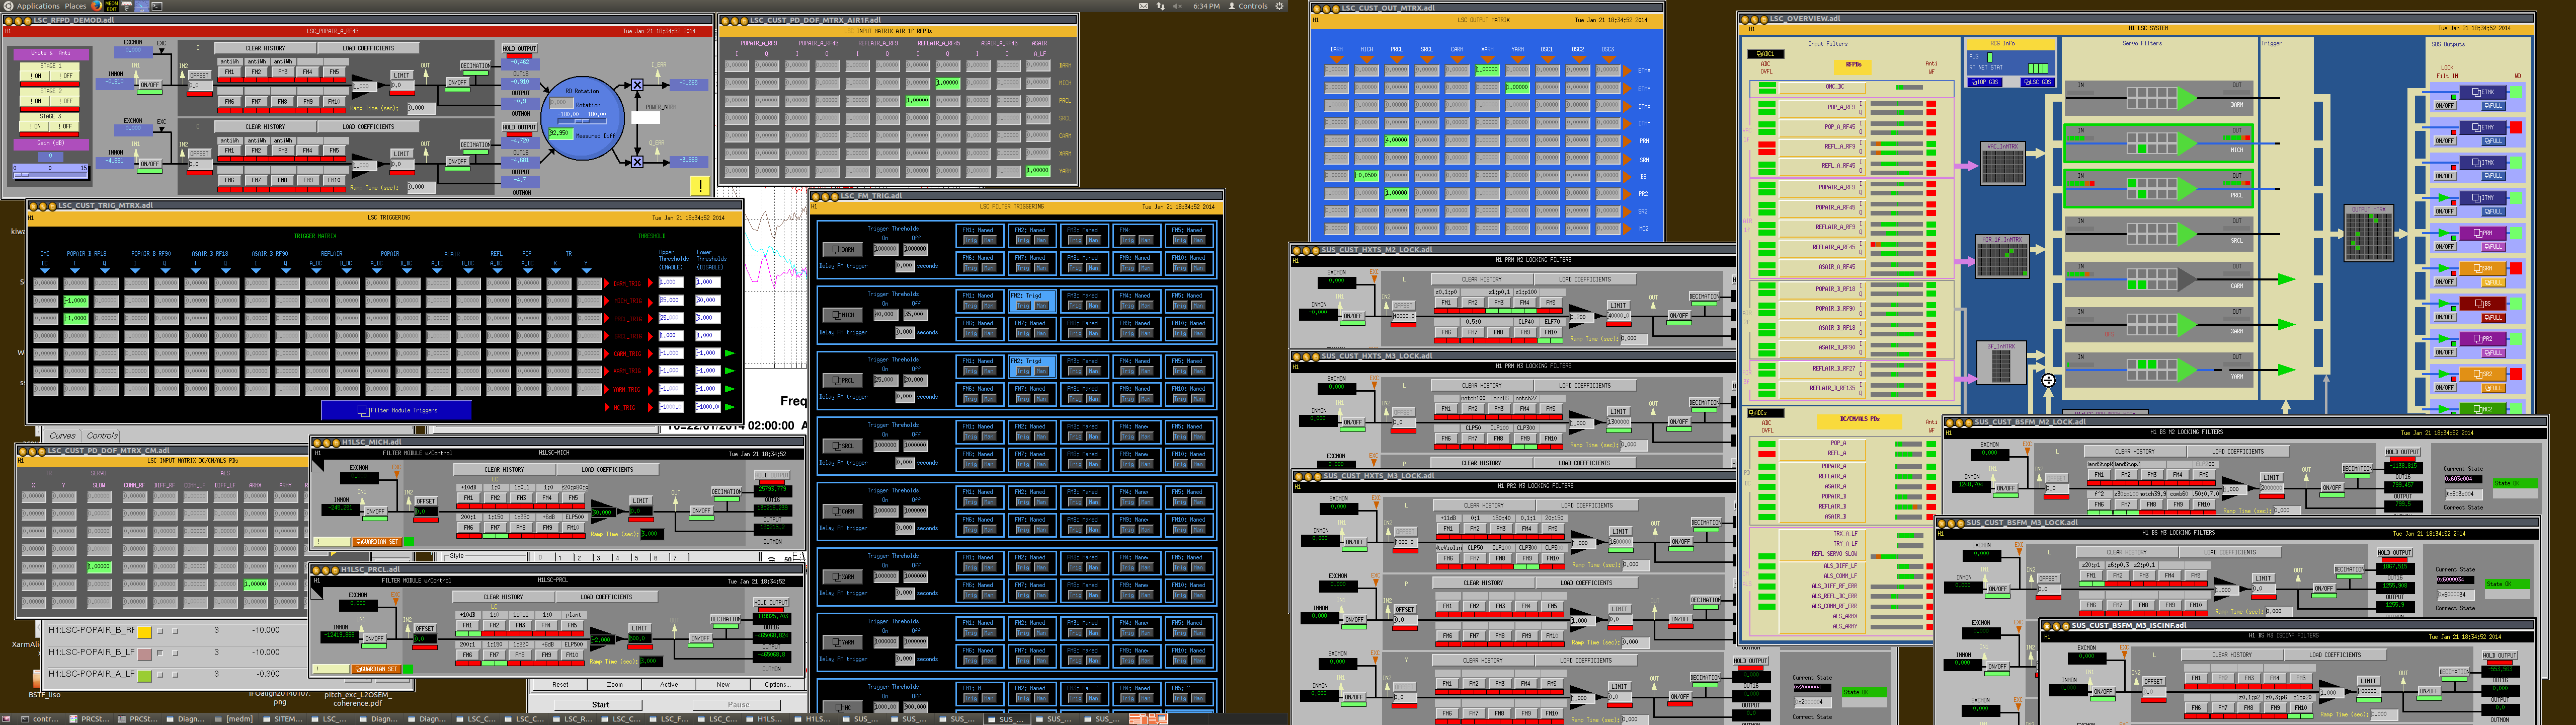Turn off whitening STAGE 1 OFF button
This screenshot has height=725, width=2576.
click(65, 76)
